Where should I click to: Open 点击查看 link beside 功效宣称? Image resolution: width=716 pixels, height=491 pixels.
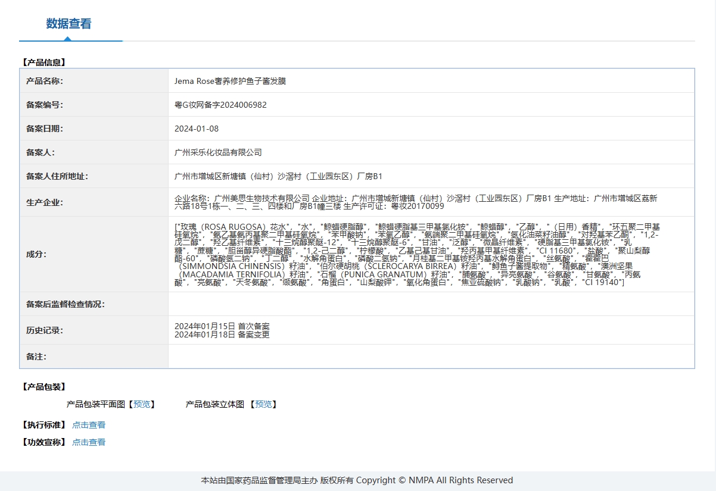pyautogui.click(x=89, y=442)
